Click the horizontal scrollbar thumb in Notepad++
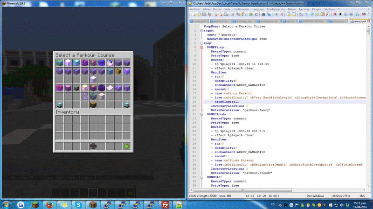The image size is (373, 209). (x=242, y=190)
